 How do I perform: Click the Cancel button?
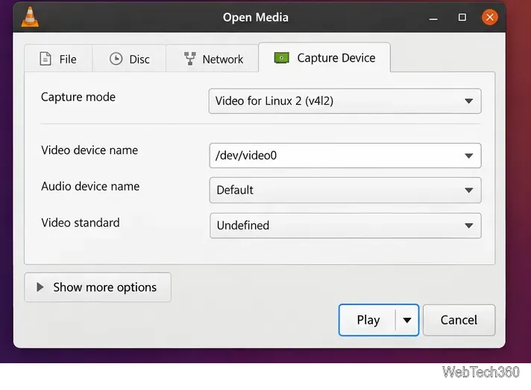point(459,320)
